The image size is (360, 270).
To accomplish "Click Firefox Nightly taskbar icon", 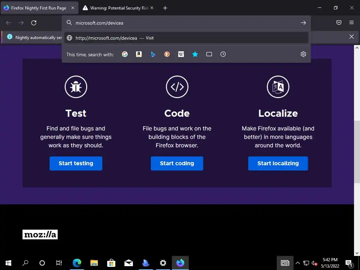I will click(x=180, y=263).
